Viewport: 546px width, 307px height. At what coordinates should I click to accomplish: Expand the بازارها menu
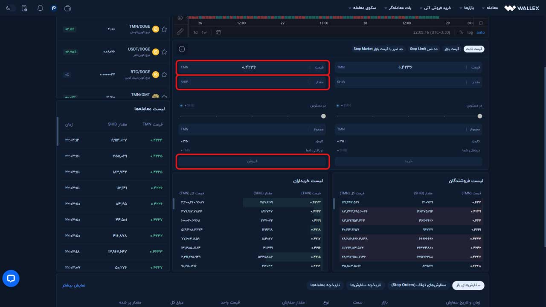tap(466, 8)
